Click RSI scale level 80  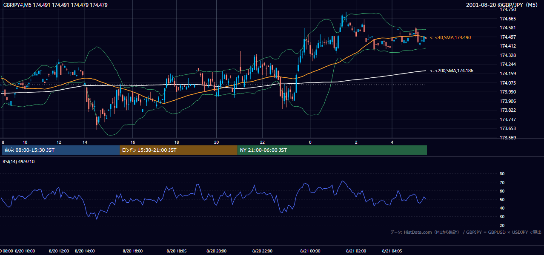pos(502,174)
